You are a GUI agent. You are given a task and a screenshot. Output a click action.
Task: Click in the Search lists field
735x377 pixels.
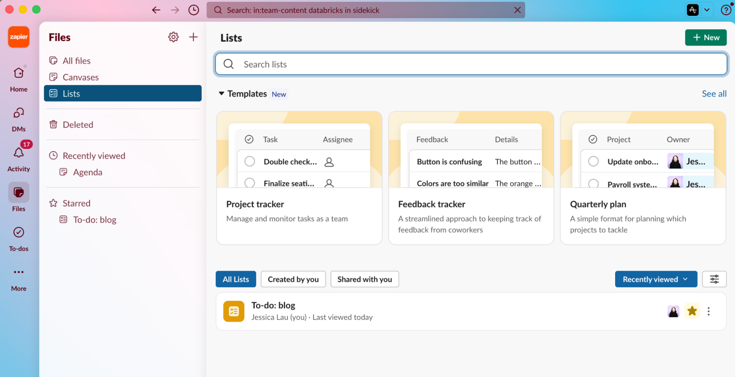pos(471,64)
